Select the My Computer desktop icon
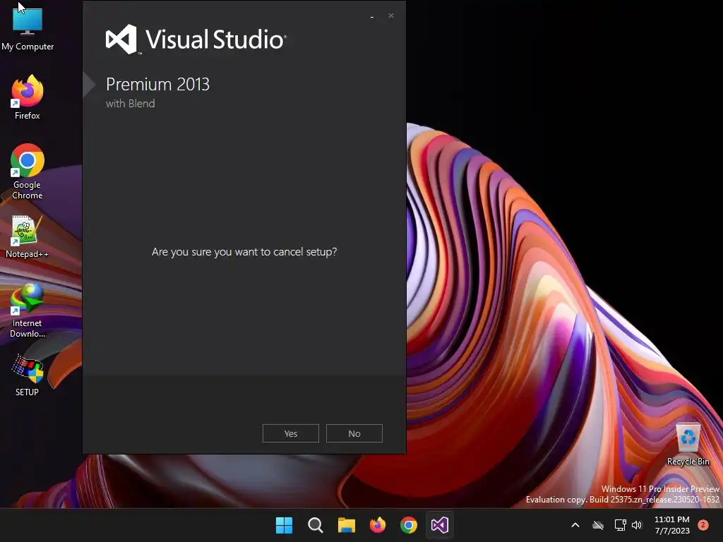The height and width of the screenshot is (542, 723). pos(28,29)
